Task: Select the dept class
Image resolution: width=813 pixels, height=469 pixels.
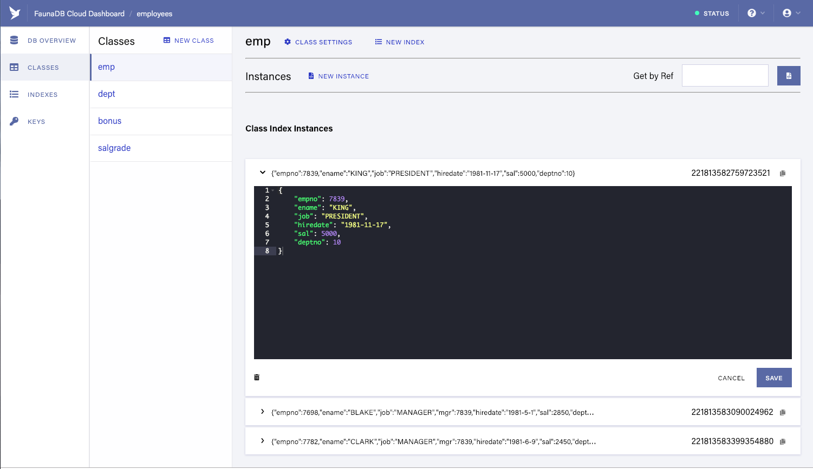Action: coord(161,94)
